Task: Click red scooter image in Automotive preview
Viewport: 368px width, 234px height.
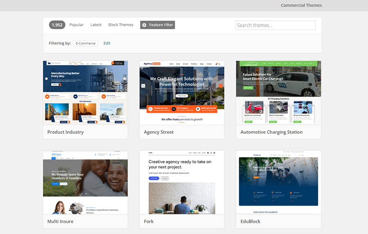Action: pos(254,108)
